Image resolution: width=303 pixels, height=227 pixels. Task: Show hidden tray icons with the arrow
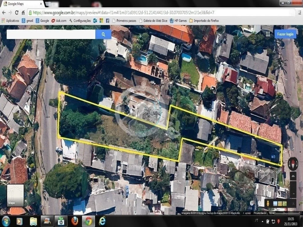[x=262, y=221]
